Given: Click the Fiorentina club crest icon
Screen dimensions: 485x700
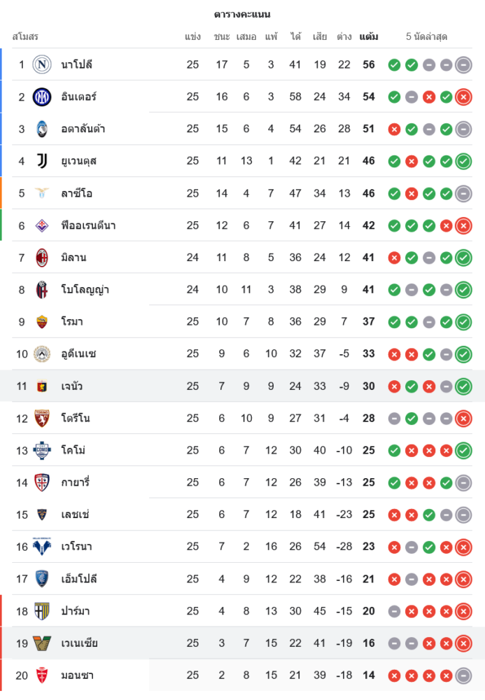Looking at the screenshot, I should [x=42, y=225].
